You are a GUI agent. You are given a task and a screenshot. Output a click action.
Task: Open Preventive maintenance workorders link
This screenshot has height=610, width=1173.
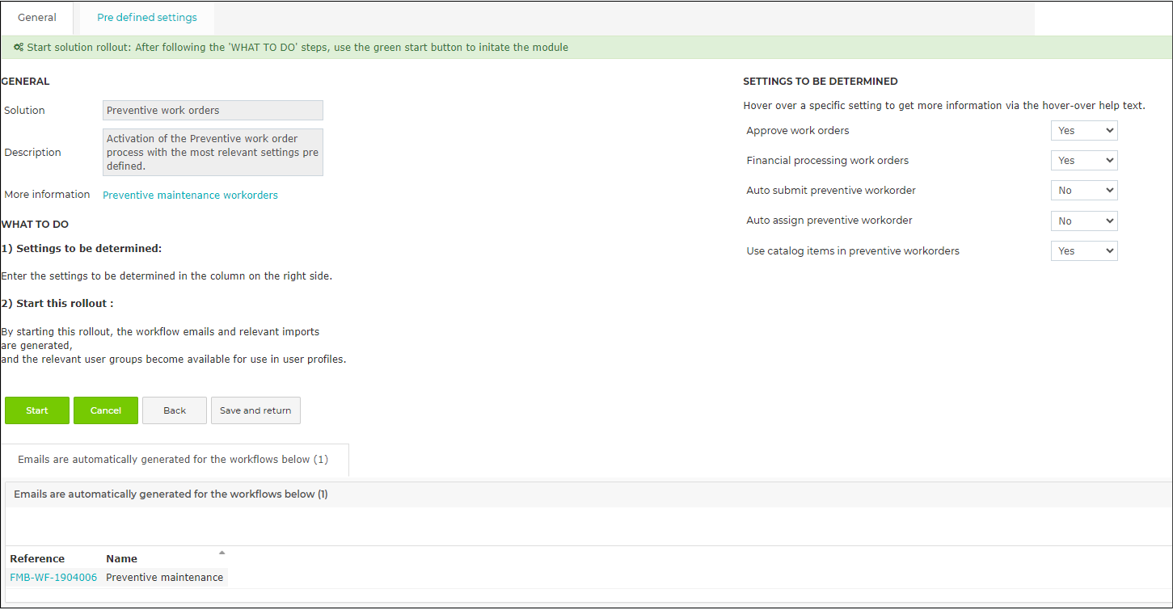(190, 196)
